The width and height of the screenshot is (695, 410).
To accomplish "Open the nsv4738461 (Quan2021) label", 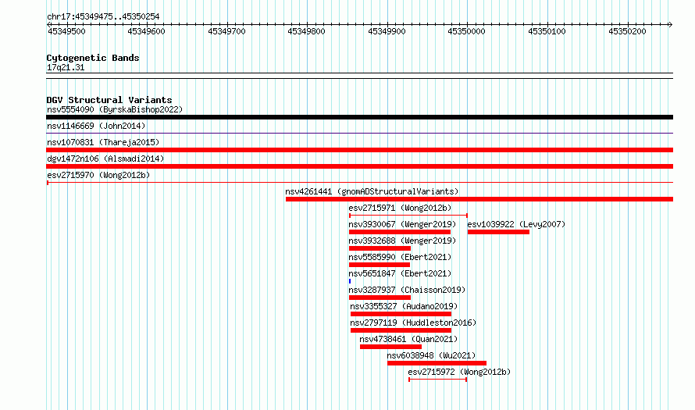I will pyautogui.click(x=408, y=339).
